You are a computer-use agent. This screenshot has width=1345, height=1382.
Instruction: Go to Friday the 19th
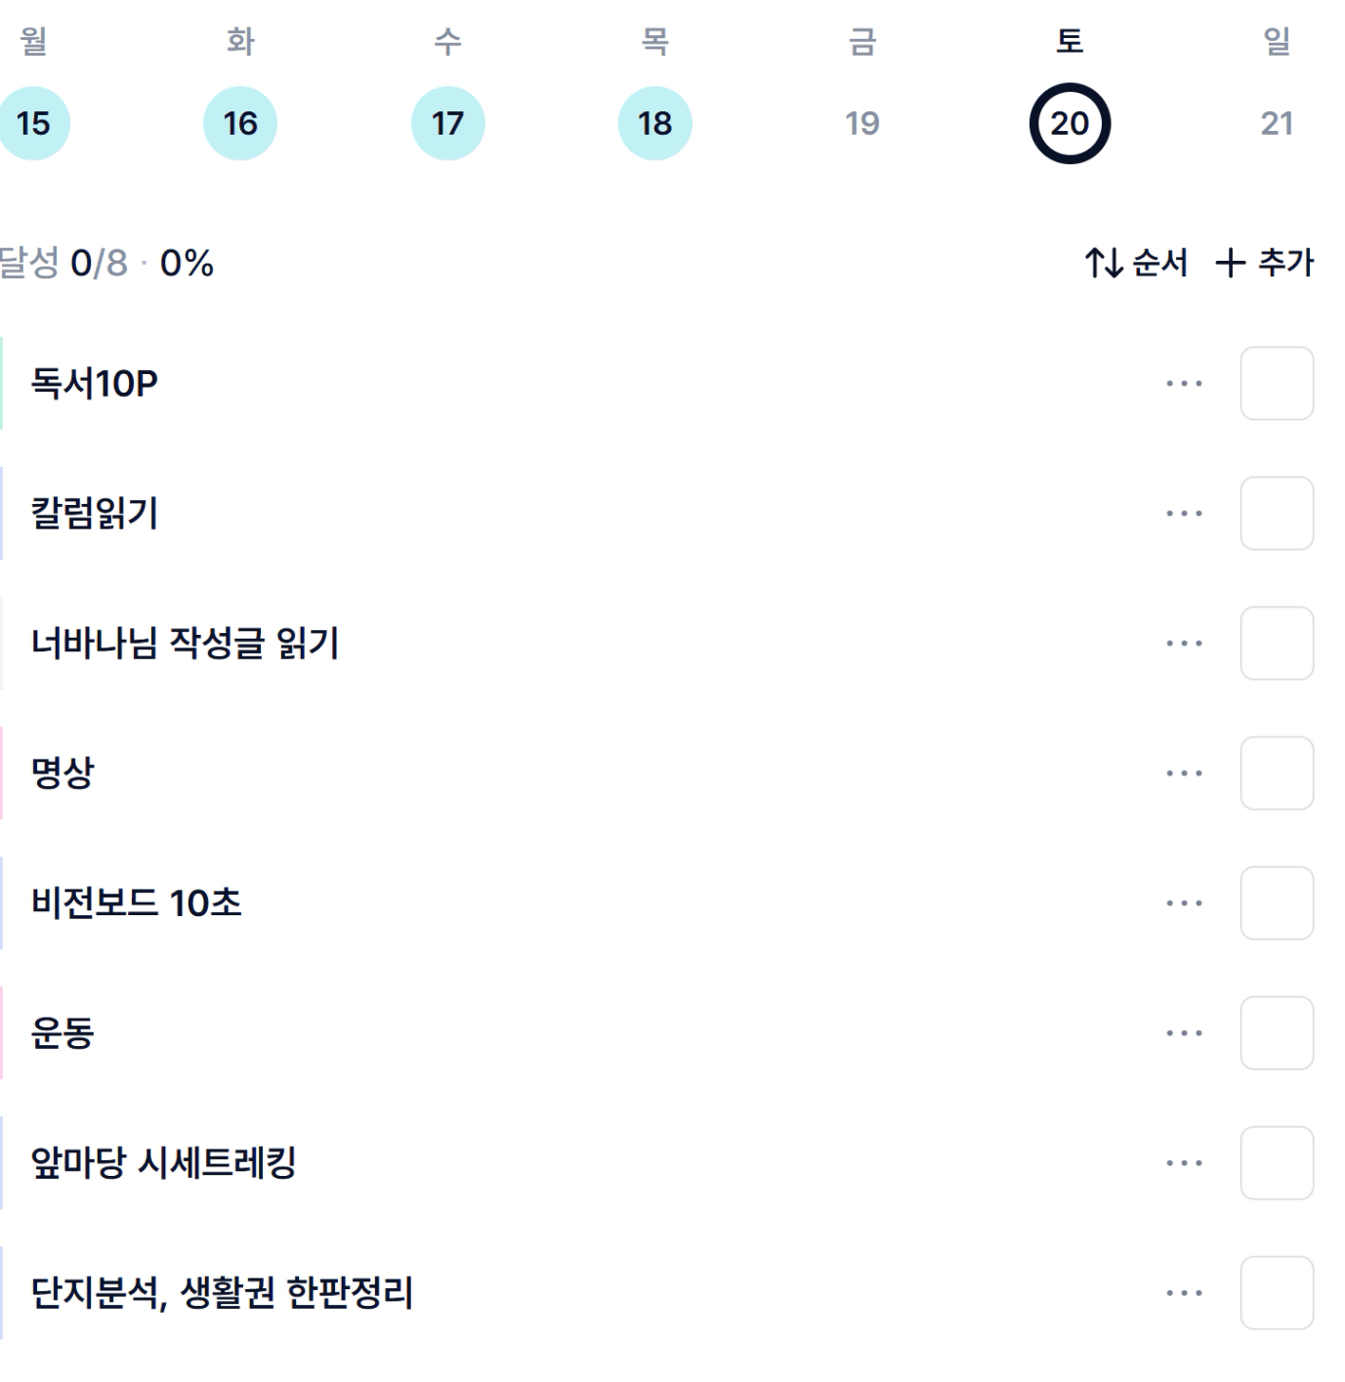pyautogui.click(x=862, y=124)
